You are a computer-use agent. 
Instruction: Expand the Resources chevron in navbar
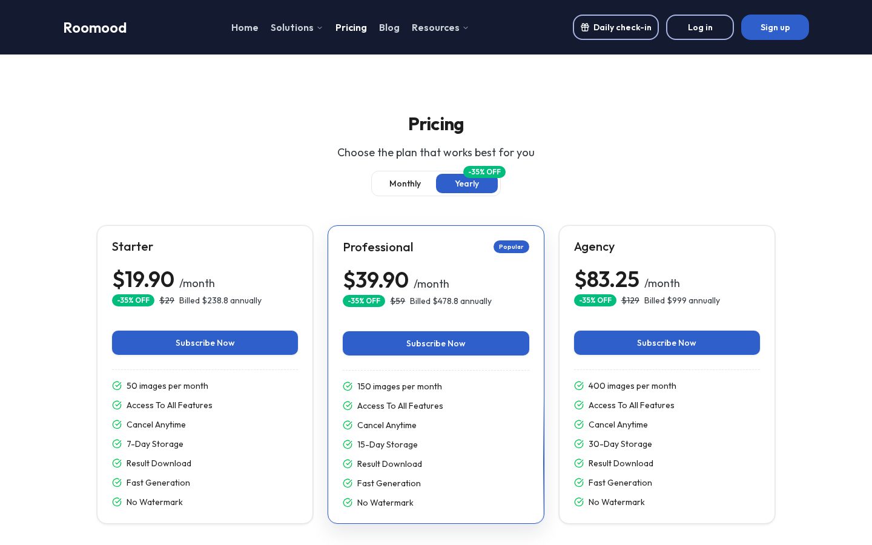[466, 28]
